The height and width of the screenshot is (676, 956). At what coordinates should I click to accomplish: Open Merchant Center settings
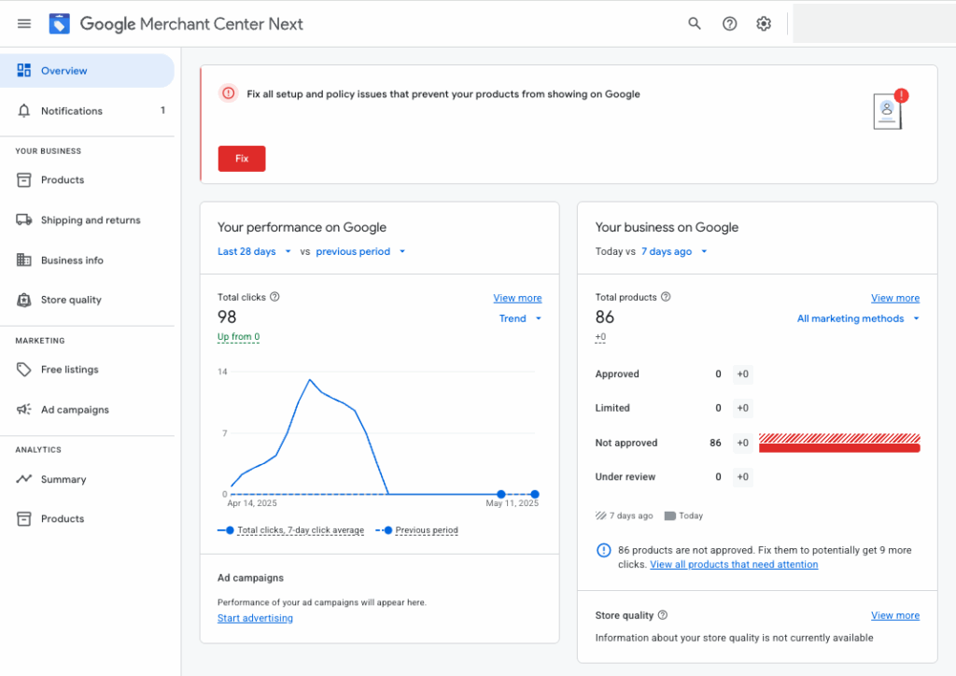pos(764,23)
